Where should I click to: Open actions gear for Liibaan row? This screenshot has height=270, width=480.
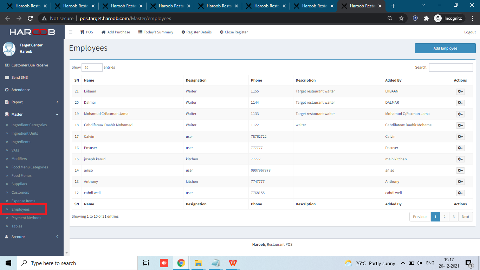click(x=460, y=91)
